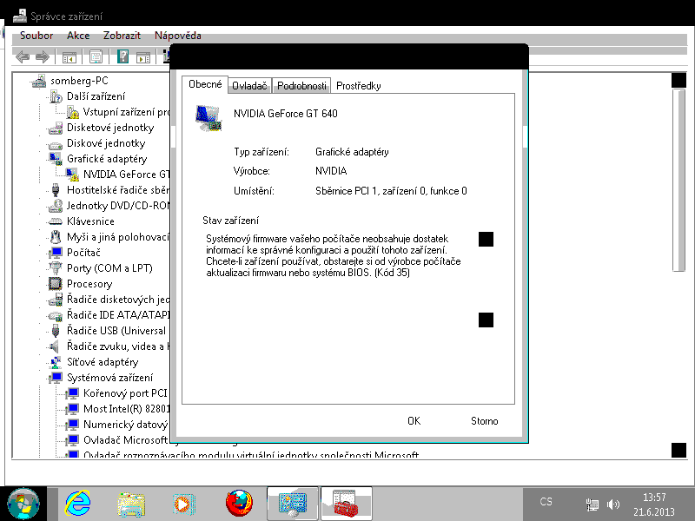This screenshot has width=695, height=521.
Task: Switch to the Prostředky tab
Action: (359, 85)
